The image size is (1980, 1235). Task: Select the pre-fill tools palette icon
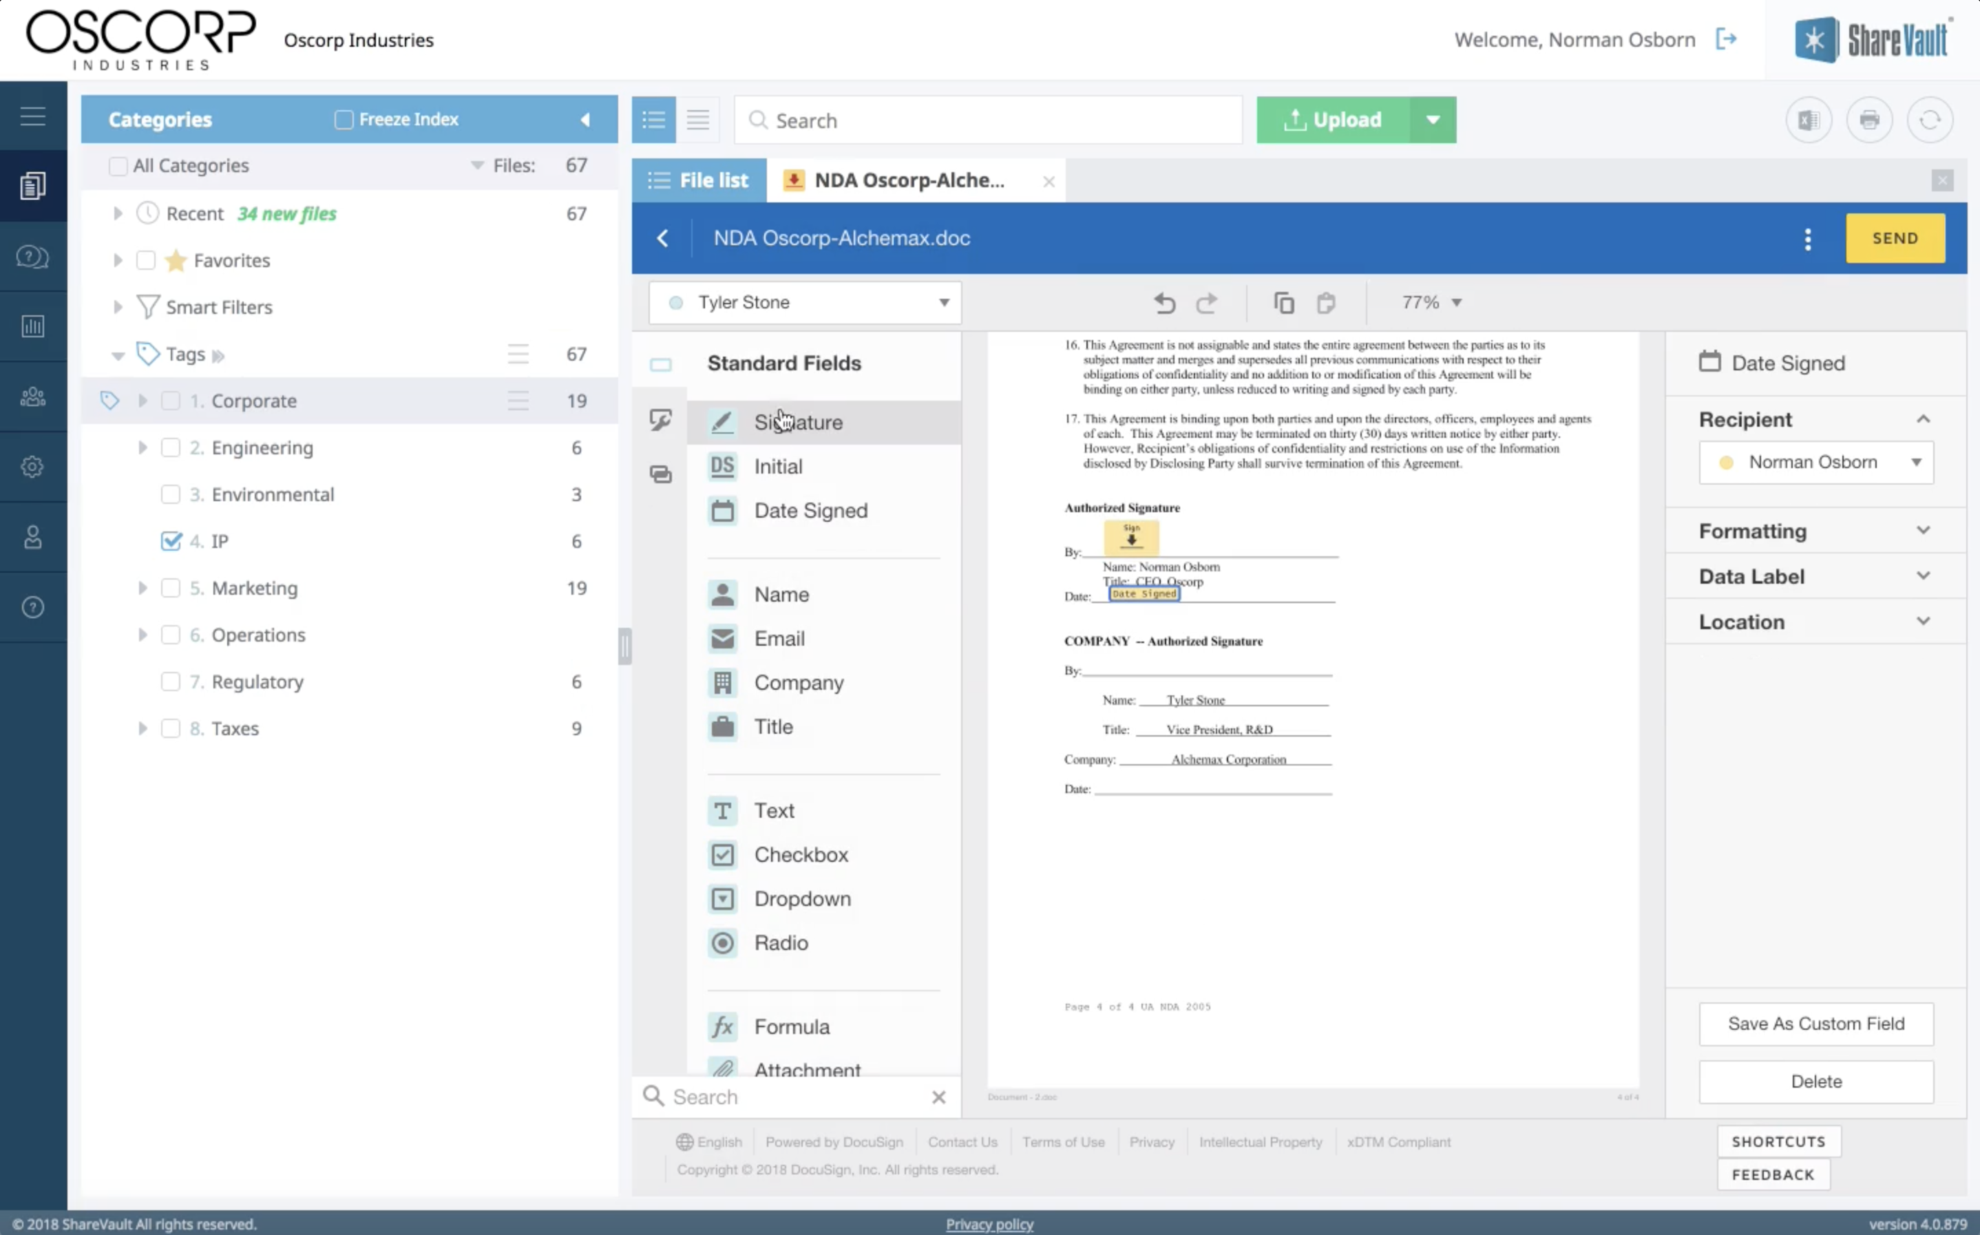(x=661, y=474)
